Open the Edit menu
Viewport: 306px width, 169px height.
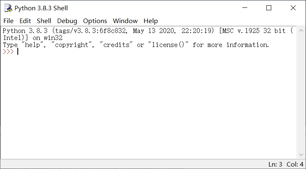(25, 21)
